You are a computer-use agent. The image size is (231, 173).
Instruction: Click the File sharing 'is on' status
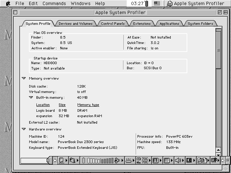(154, 48)
